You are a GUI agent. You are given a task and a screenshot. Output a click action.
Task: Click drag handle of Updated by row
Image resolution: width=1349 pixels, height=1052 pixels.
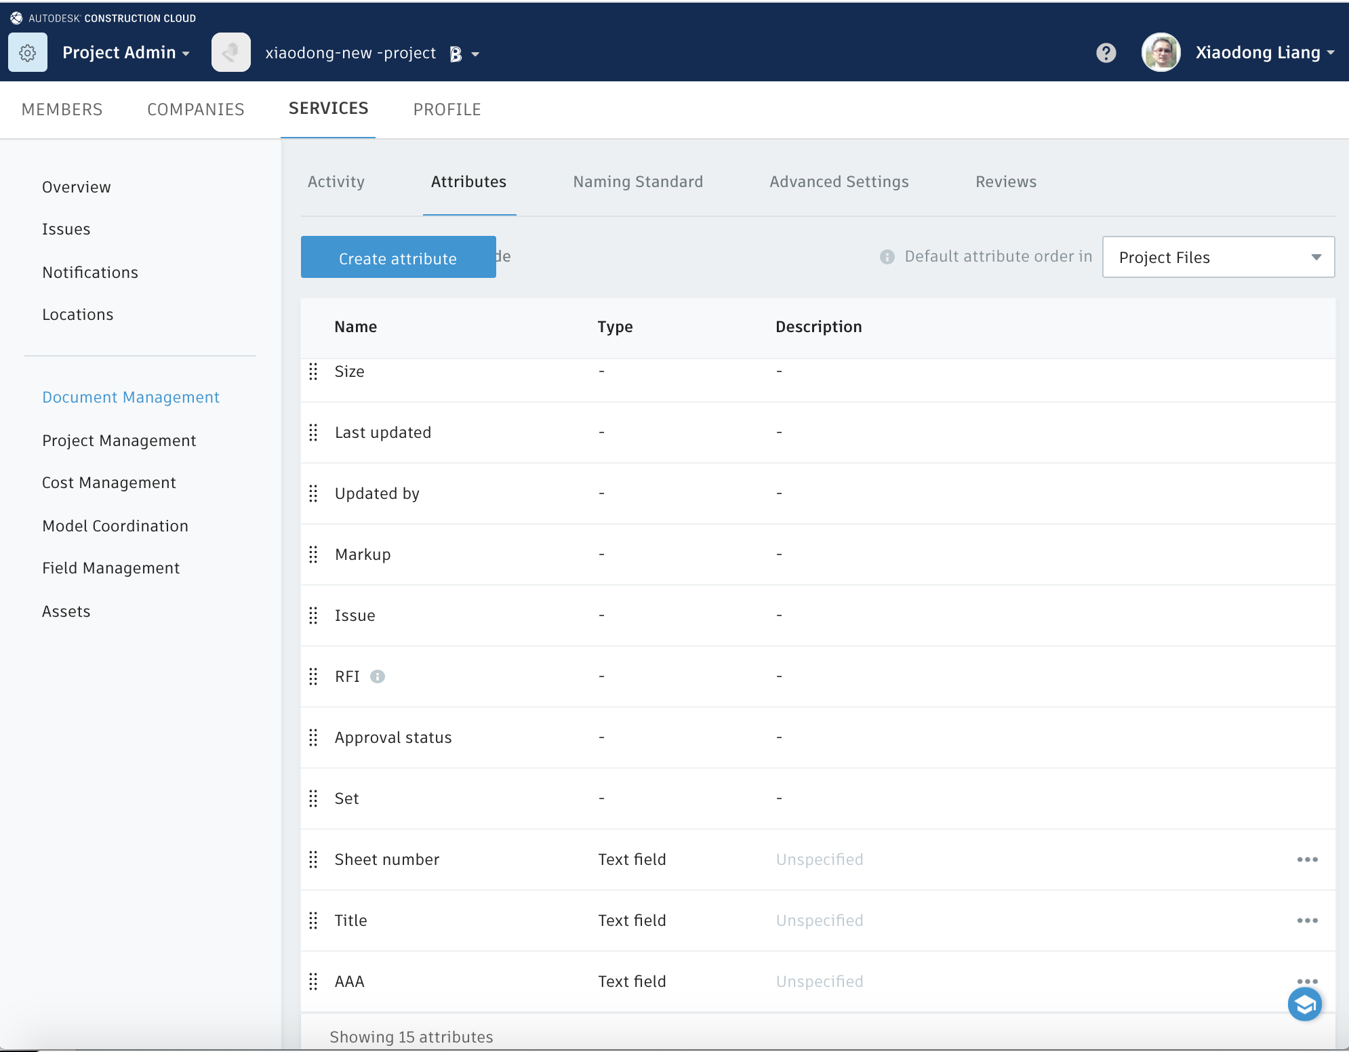313,493
